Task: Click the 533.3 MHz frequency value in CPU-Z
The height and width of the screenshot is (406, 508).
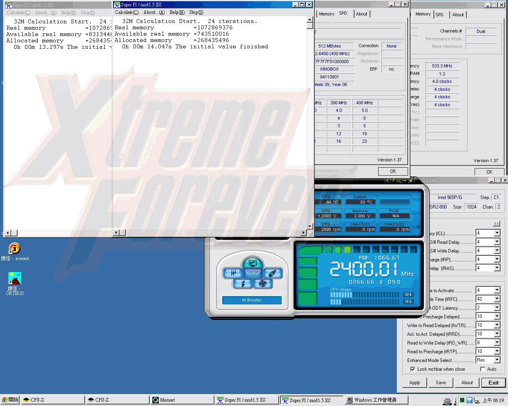Action: (x=442, y=66)
